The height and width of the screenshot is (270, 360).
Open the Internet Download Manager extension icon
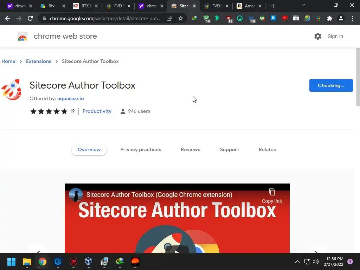pos(194,18)
